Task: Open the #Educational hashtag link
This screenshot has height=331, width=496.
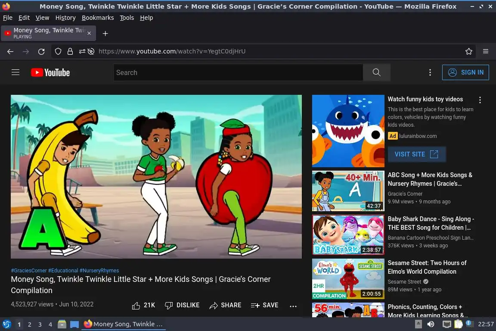Action: point(63,271)
